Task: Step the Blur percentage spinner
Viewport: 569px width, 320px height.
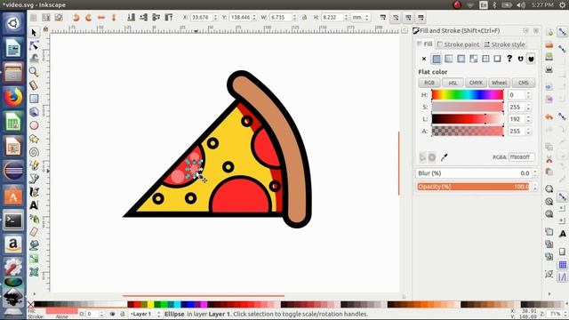Action: click(535, 173)
